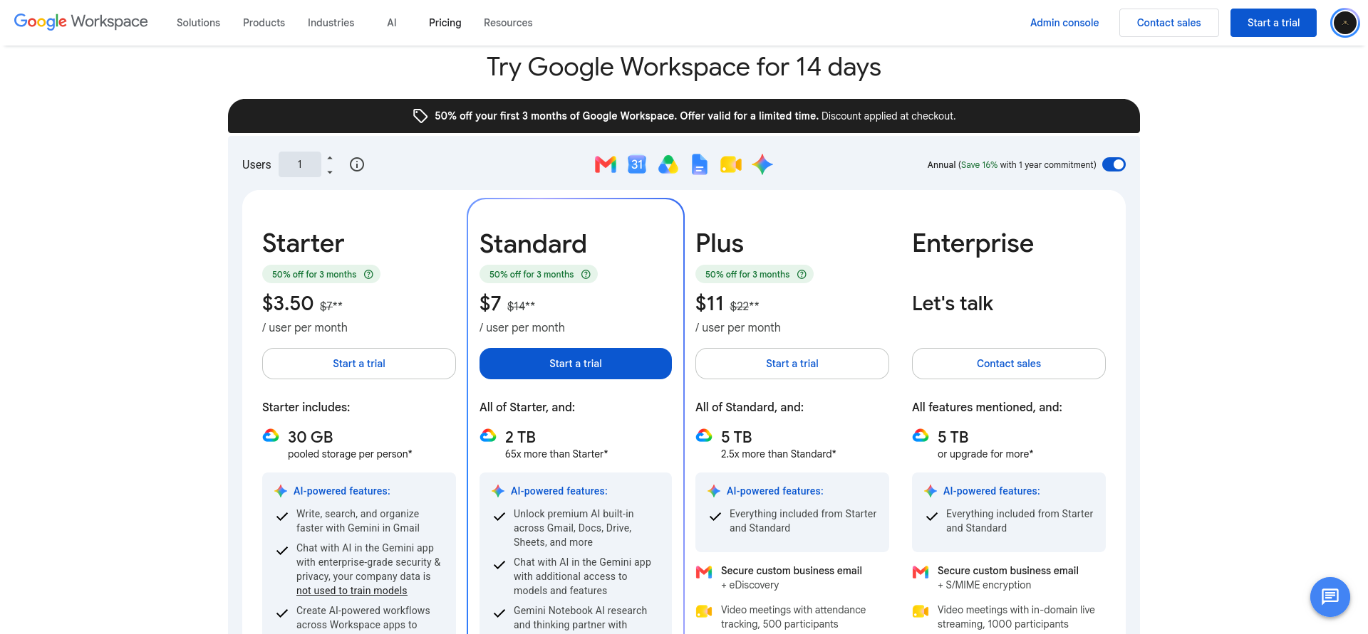Contact sales for the Enterprise plan
The height and width of the screenshot is (634, 1368).
point(1009,364)
